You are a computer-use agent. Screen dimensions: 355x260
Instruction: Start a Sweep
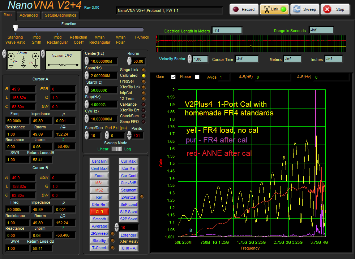305,9
